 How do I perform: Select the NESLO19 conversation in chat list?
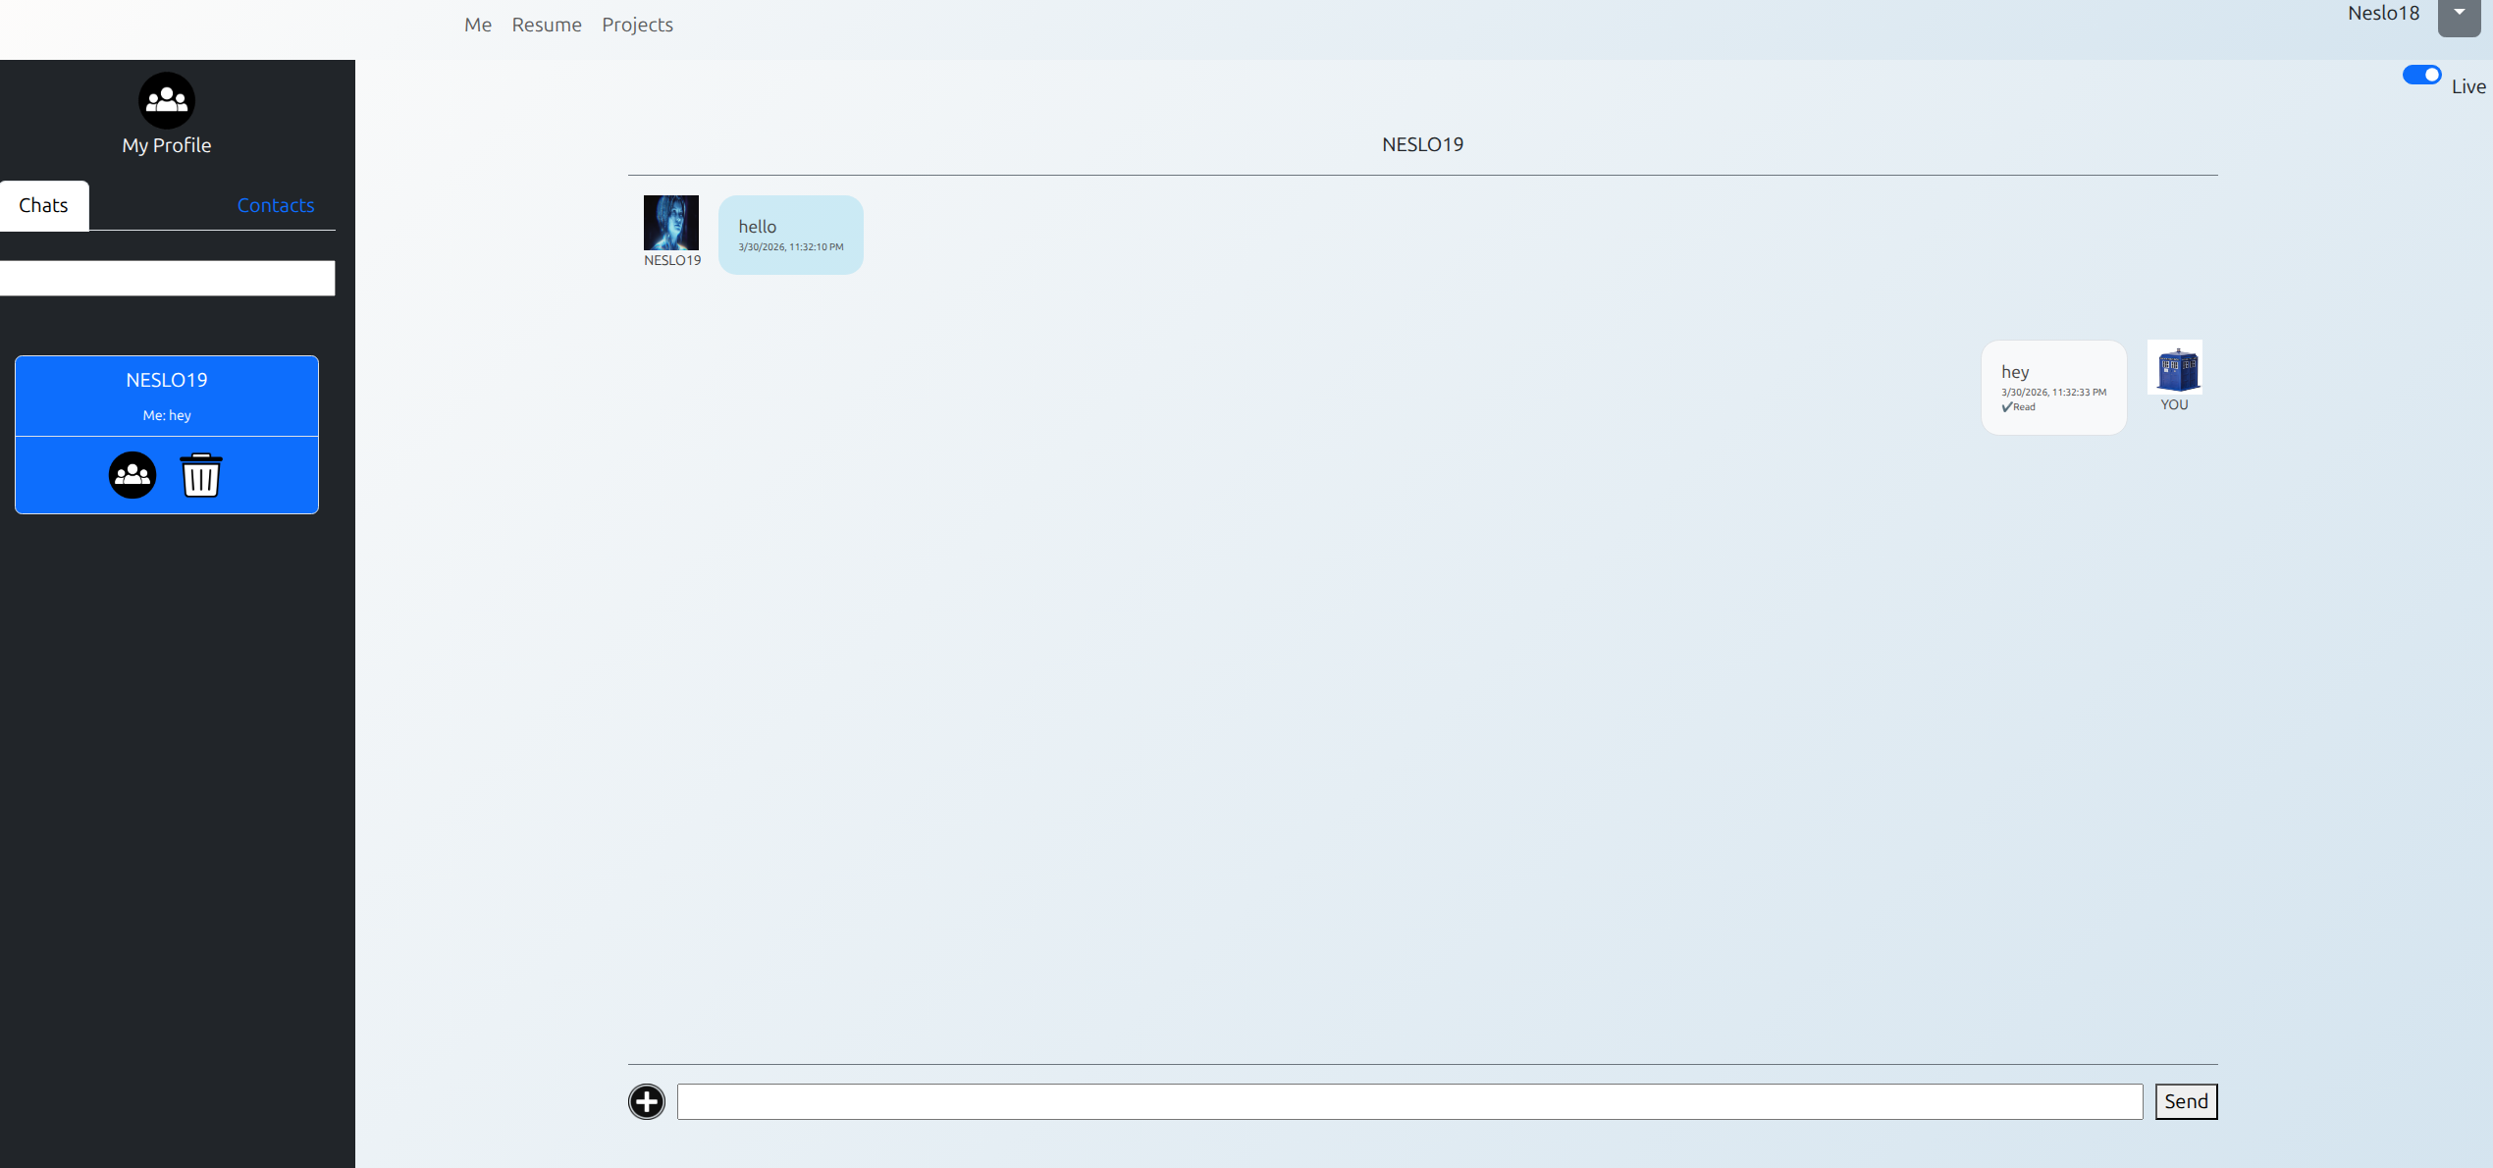click(167, 395)
